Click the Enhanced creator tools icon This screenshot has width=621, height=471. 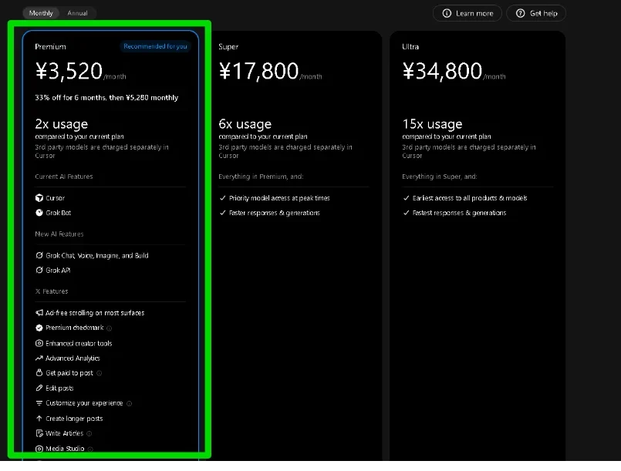coord(39,343)
